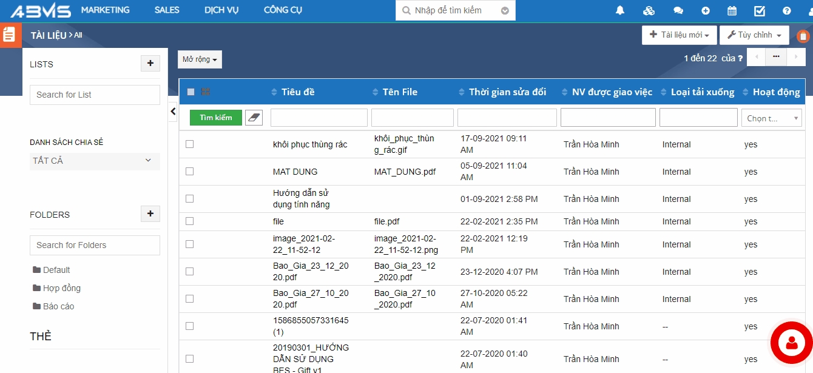Open the chat messages icon

coord(678,10)
